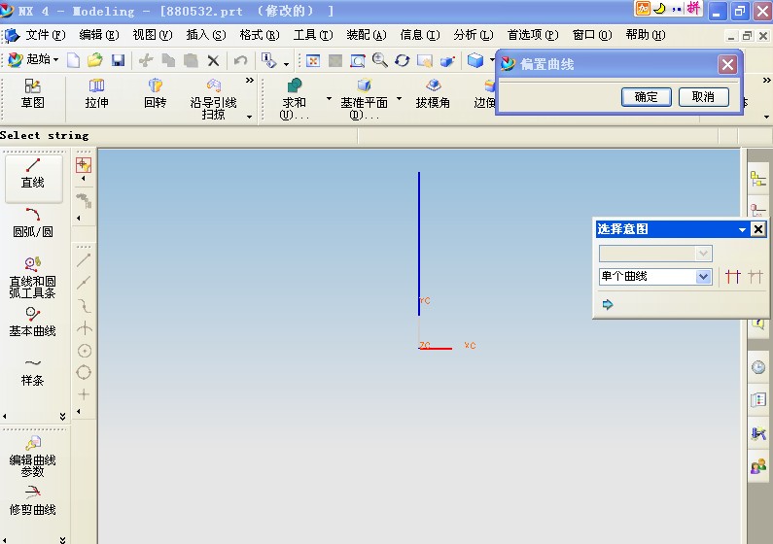Select the 回转 revolve tool
773x544 pixels.
[x=156, y=93]
